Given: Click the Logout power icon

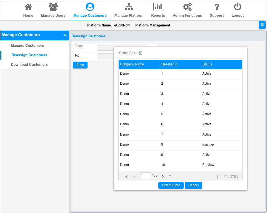Looking at the screenshot, I should click(237, 6).
